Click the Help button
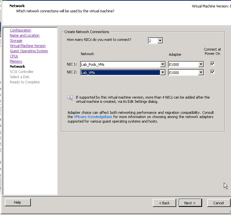This screenshot has width=231, height=215. tap(18, 202)
